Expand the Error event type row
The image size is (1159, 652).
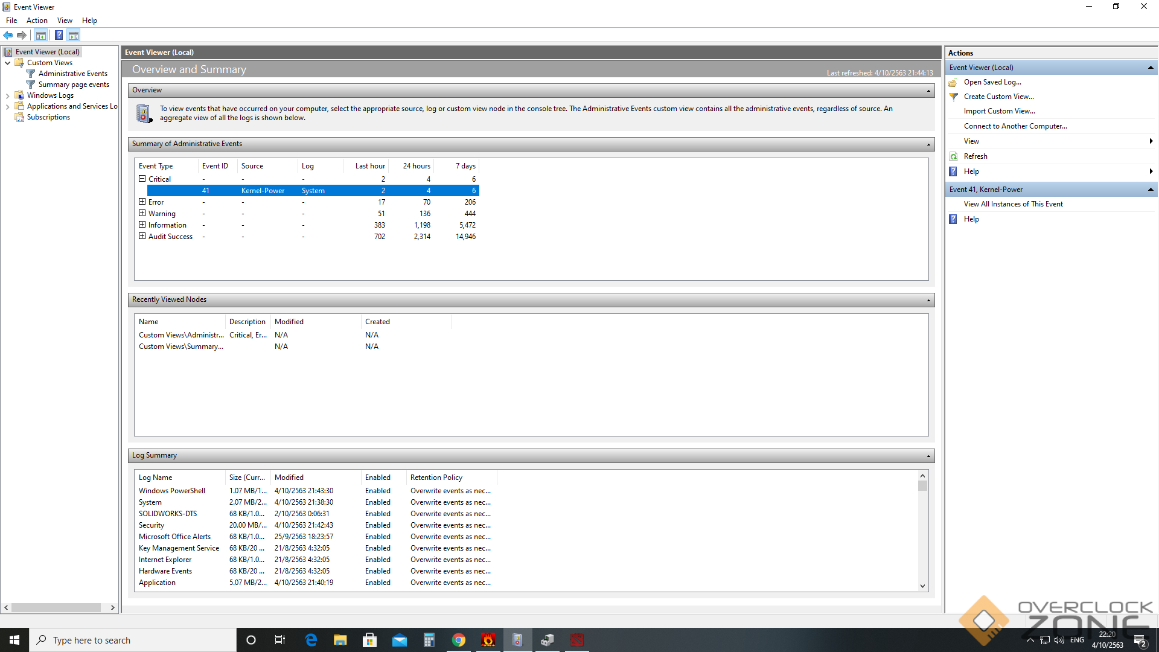(142, 202)
